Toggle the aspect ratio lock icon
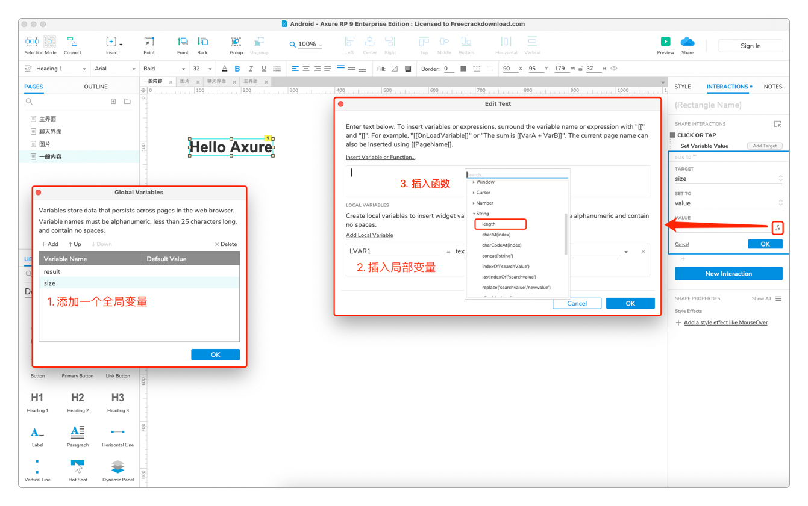 tap(581, 69)
